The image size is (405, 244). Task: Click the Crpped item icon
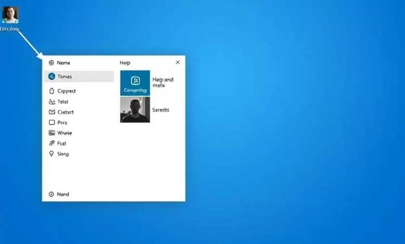(x=51, y=91)
